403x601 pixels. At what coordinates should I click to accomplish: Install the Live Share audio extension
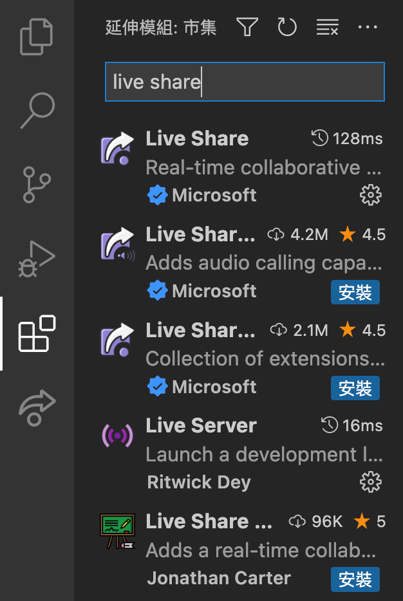point(355,292)
